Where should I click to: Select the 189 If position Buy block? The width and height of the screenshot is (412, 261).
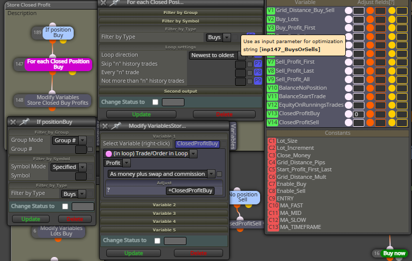58,33
